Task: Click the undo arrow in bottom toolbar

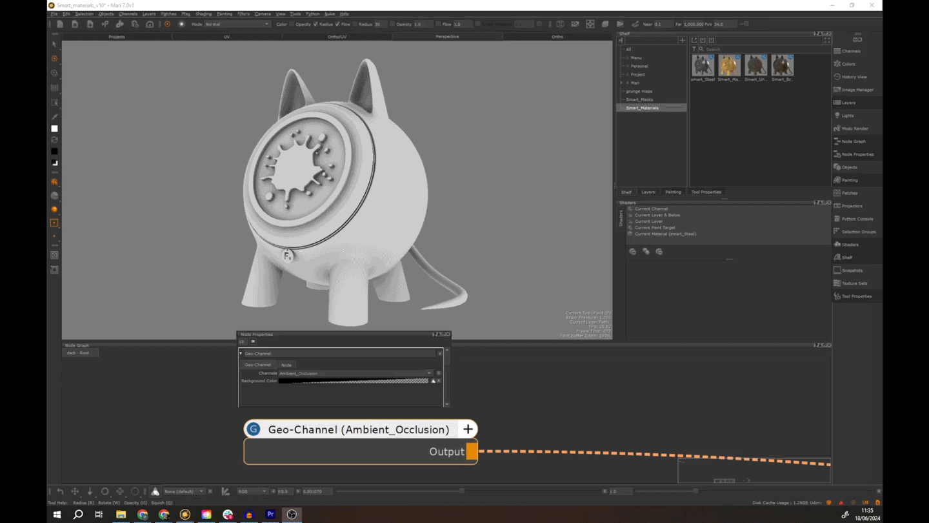Action: coord(60,491)
